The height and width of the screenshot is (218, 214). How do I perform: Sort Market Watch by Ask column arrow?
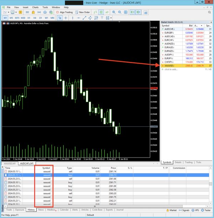[202, 26]
